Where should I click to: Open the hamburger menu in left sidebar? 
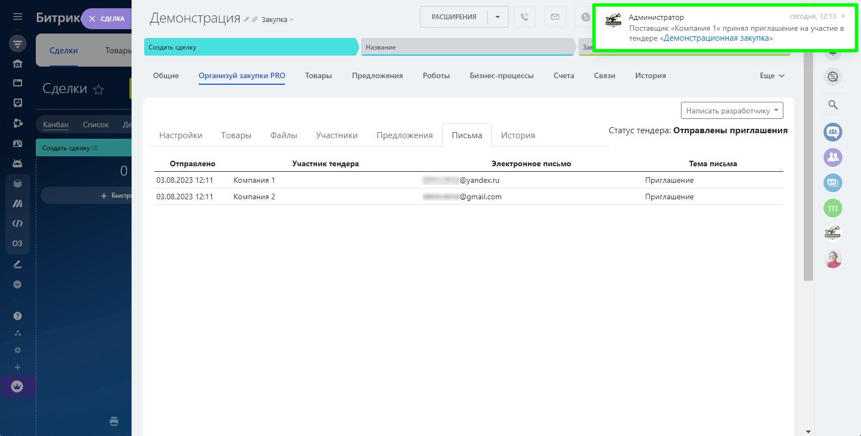coord(18,17)
